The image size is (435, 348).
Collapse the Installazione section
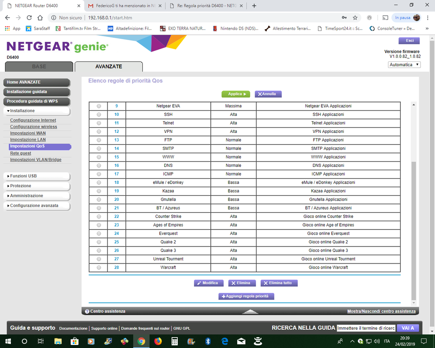pos(37,111)
